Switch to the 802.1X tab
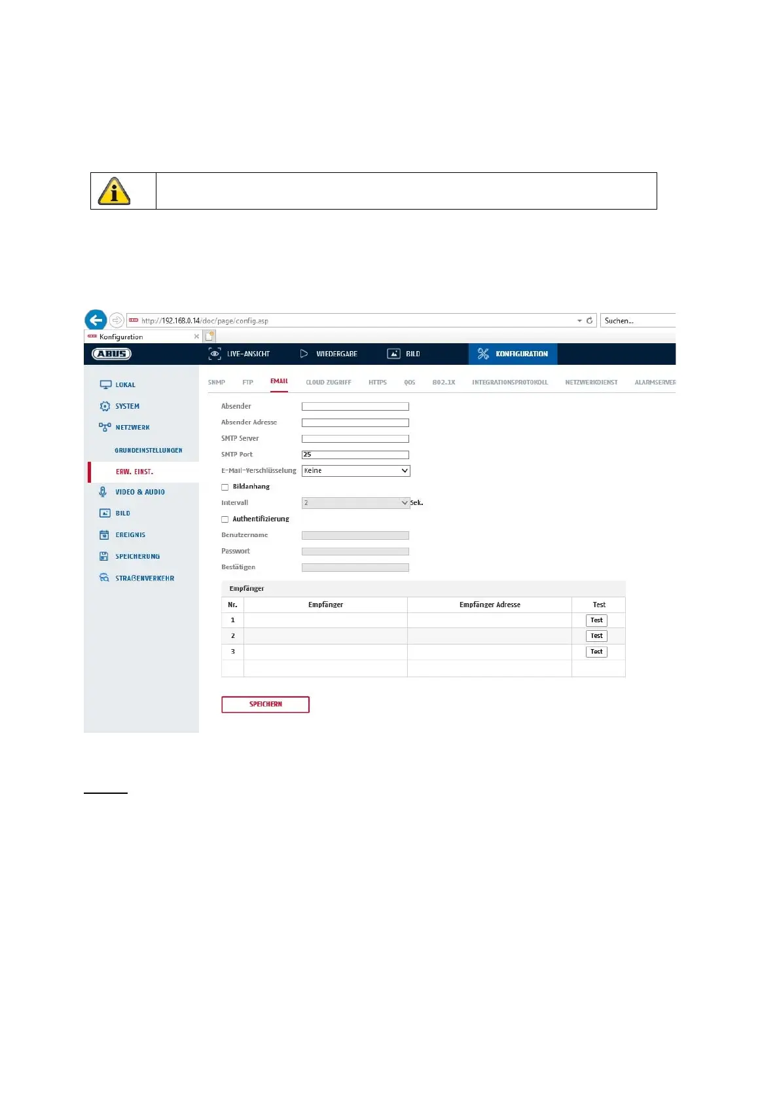779x1103 pixels. (x=444, y=383)
